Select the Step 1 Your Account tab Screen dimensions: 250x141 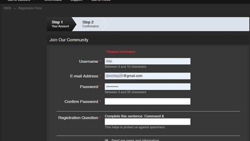(x=60, y=24)
